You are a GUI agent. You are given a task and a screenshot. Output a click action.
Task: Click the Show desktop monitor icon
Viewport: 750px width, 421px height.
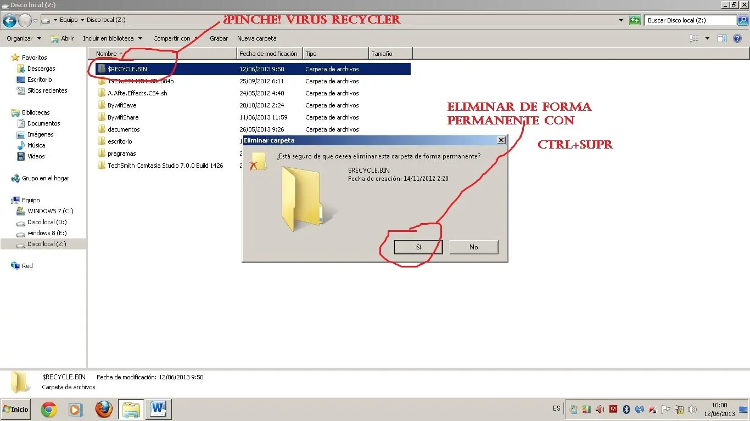[x=744, y=409]
